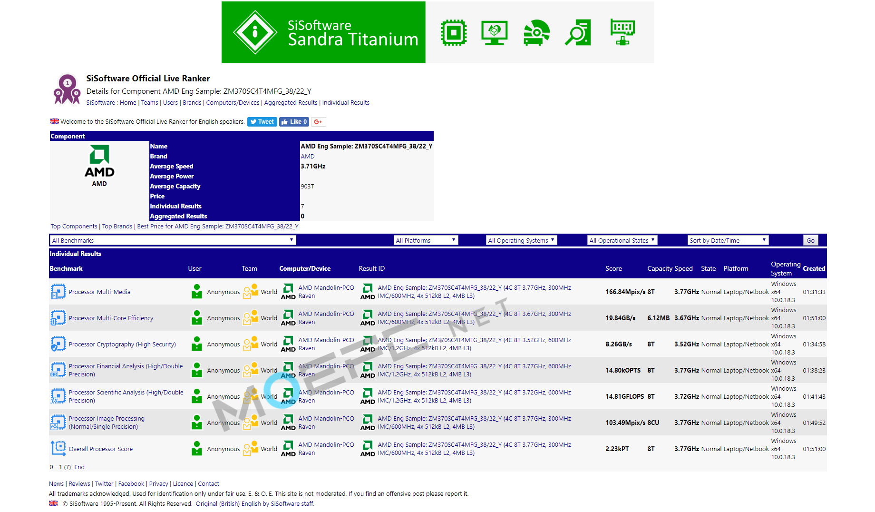Click the Tweet button

point(262,122)
